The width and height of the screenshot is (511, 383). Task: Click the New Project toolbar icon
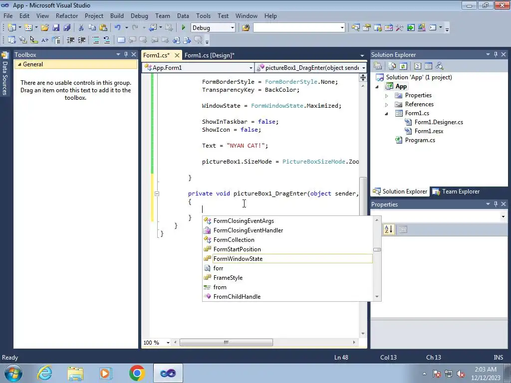12,28
